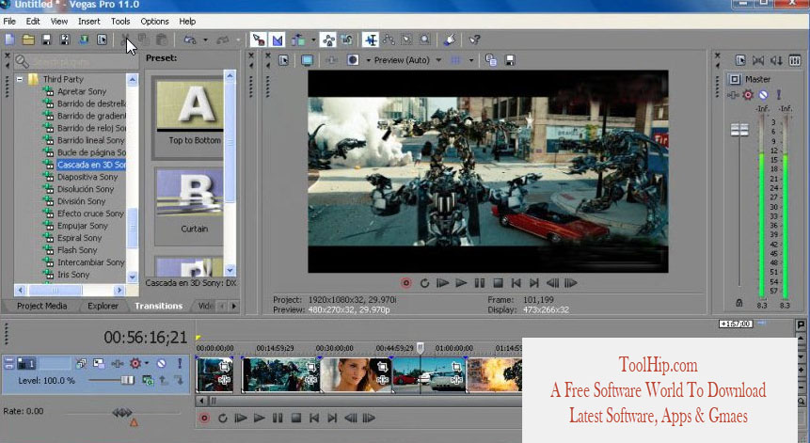This screenshot has width=810, height=443.
Task: Open the Undo history dropdown arrow
Action: [205, 40]
